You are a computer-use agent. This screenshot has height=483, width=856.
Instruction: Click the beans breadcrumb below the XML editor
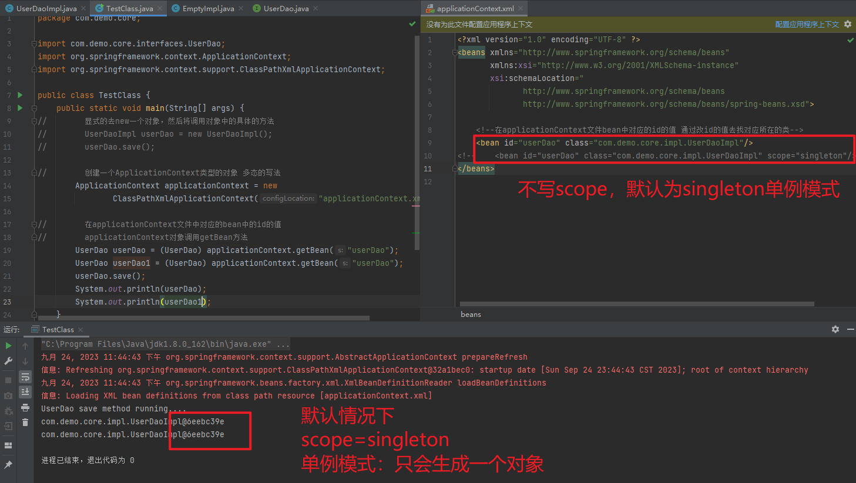(471, 314)
